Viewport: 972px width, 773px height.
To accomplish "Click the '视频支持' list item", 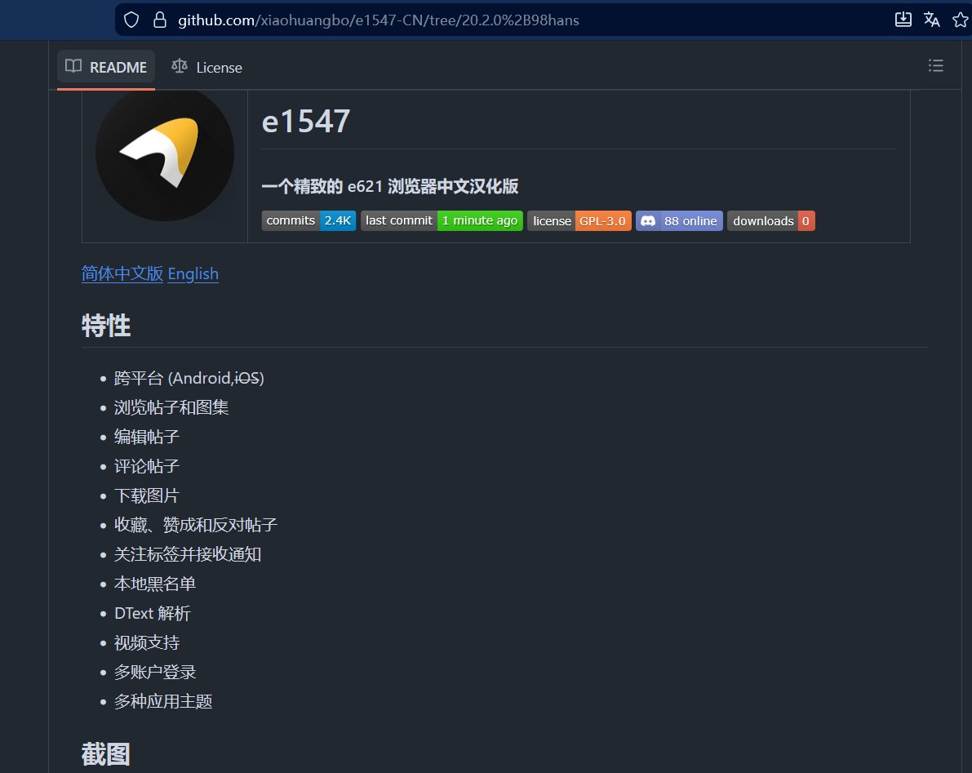I will point(147,643).
